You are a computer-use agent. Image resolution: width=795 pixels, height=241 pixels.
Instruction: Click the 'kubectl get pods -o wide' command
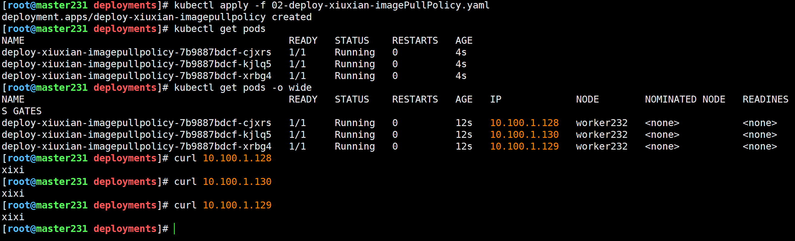(x=243, y=88)
